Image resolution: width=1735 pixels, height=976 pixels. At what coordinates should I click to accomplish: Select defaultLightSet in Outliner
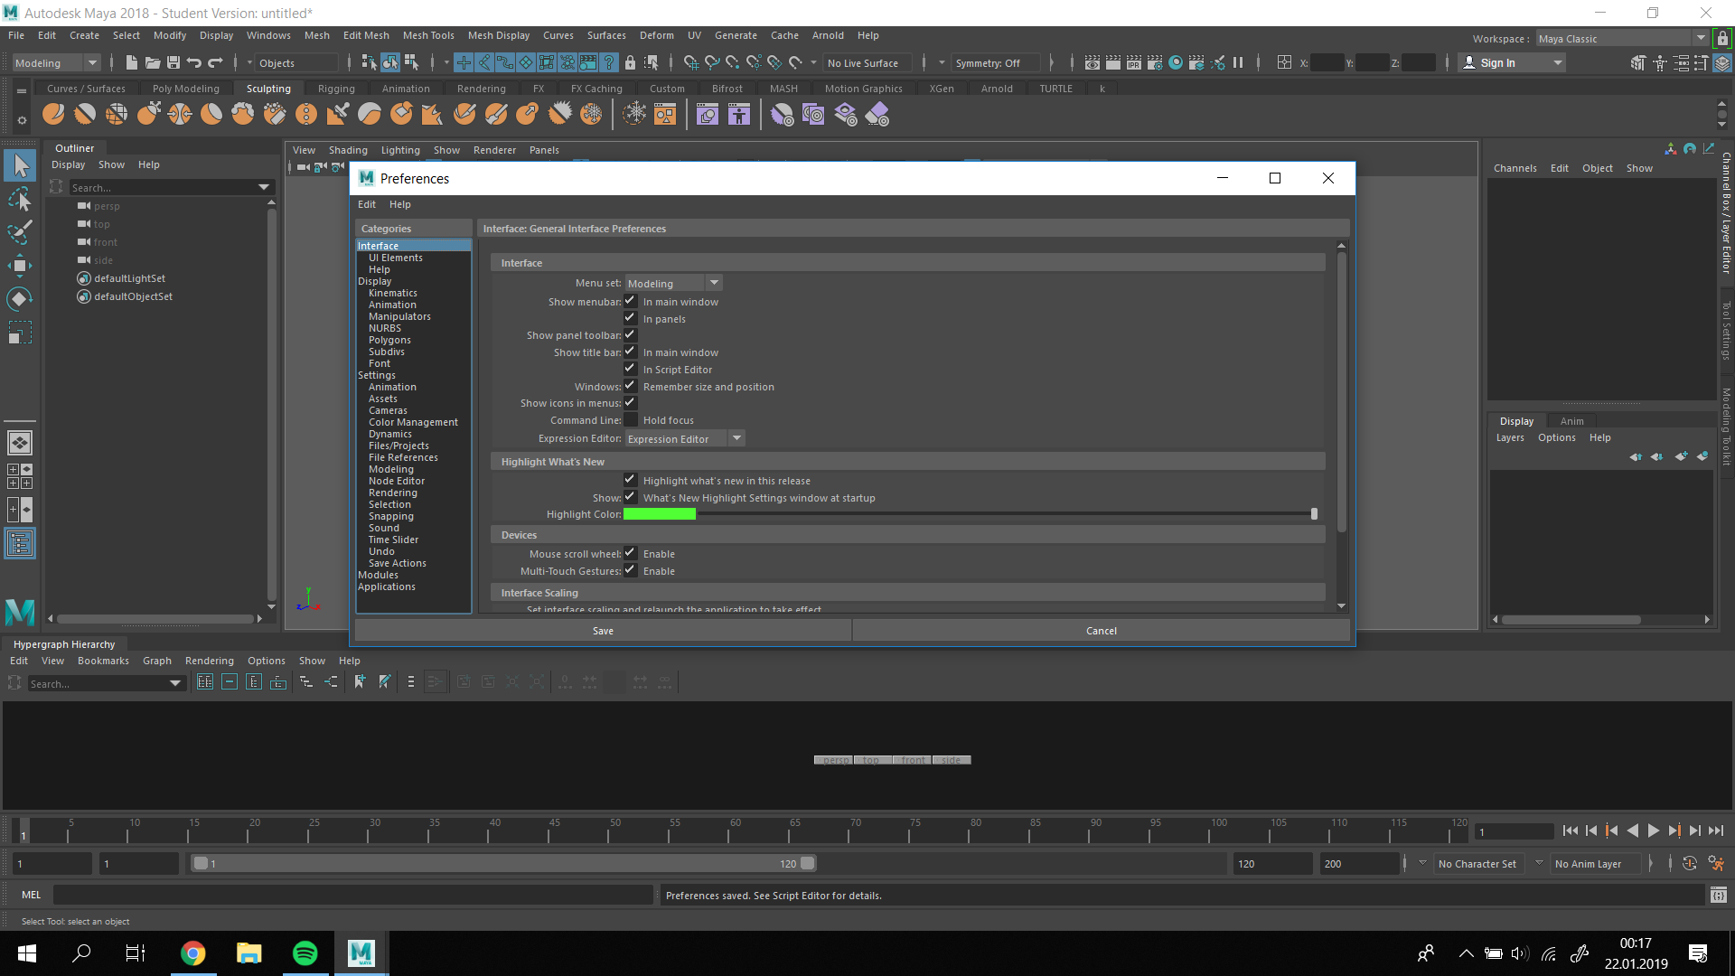129,278
